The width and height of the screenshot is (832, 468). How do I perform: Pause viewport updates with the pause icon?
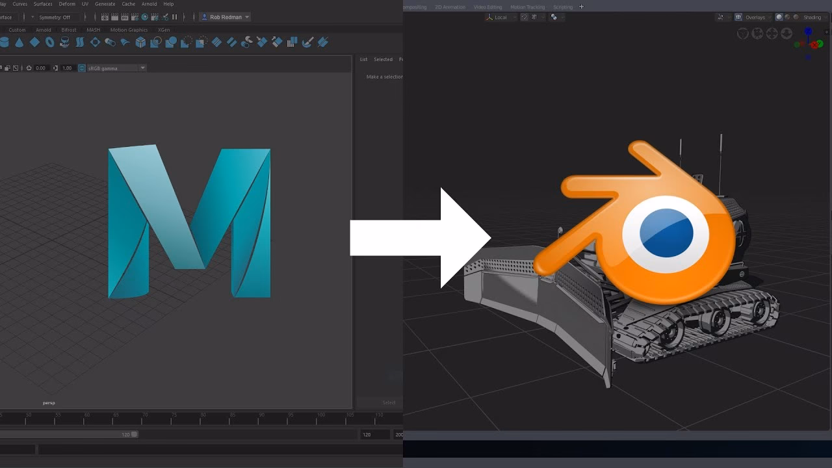[175, 17]
